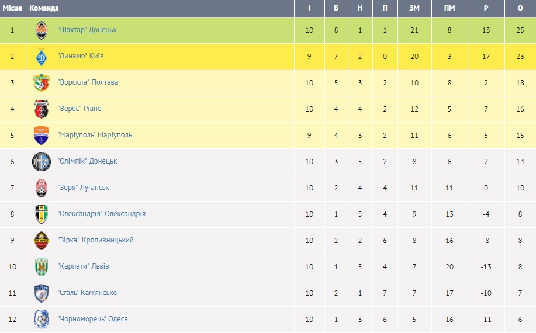Click the "Місце" column header
Image resolution: width=536 pixels, height=333 pixels.
tap(12, 8)
